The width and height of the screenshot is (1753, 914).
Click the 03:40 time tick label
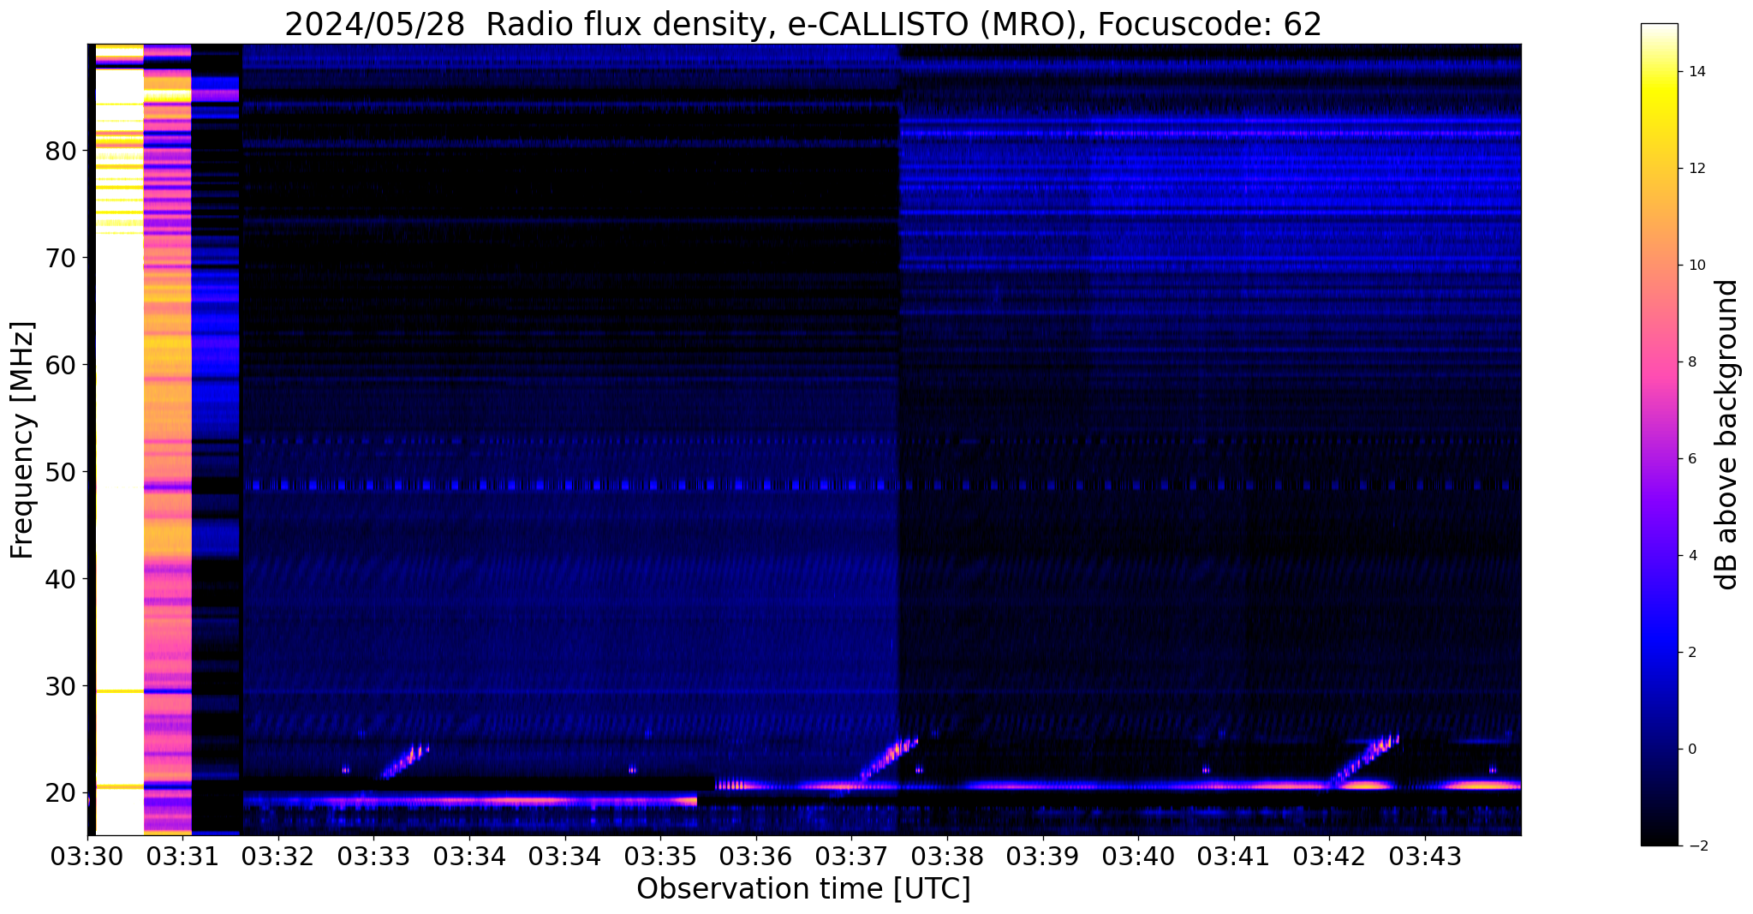(x=1138, y=856)
